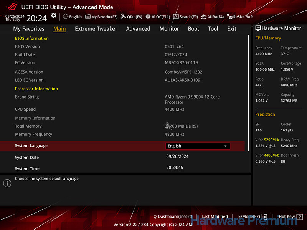Open the Advanced tab
The image size is (307, 230).
(x=138, y=29)
